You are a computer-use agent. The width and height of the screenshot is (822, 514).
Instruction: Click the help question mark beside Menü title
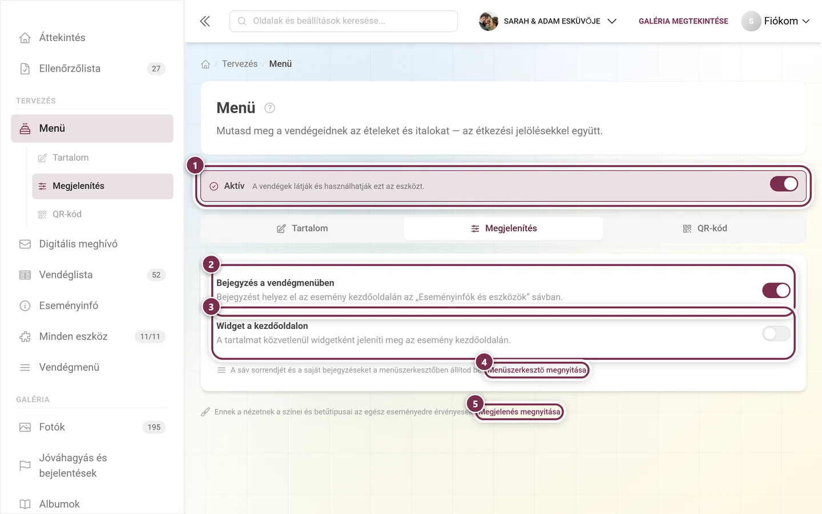click(x=270, y=108)
